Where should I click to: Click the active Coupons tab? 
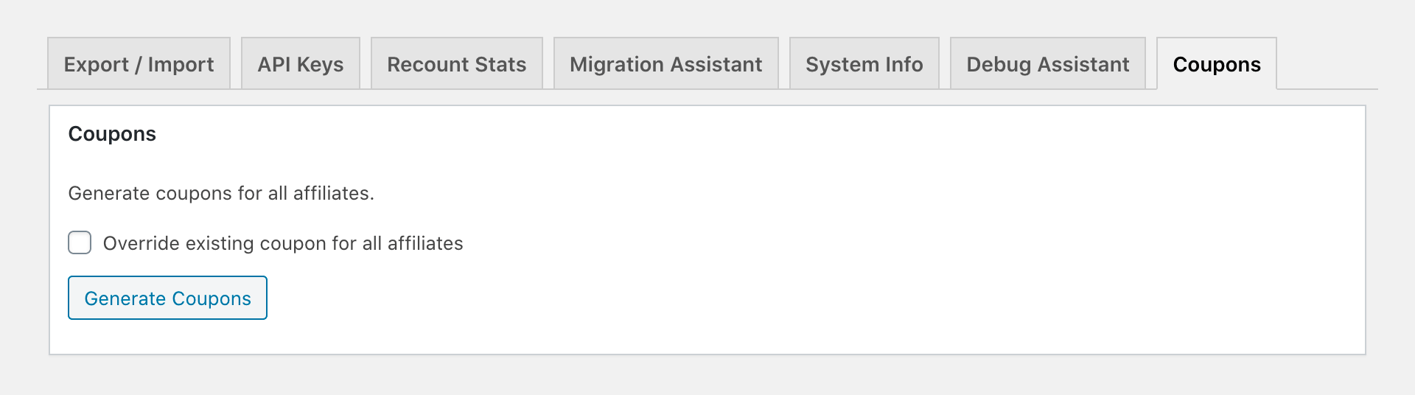(1217, 64)
